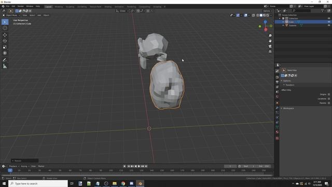This screenshot has height=187, width=332.
Task: Toggle Locations checkbox under Affect Only
Action: point(329,99)
